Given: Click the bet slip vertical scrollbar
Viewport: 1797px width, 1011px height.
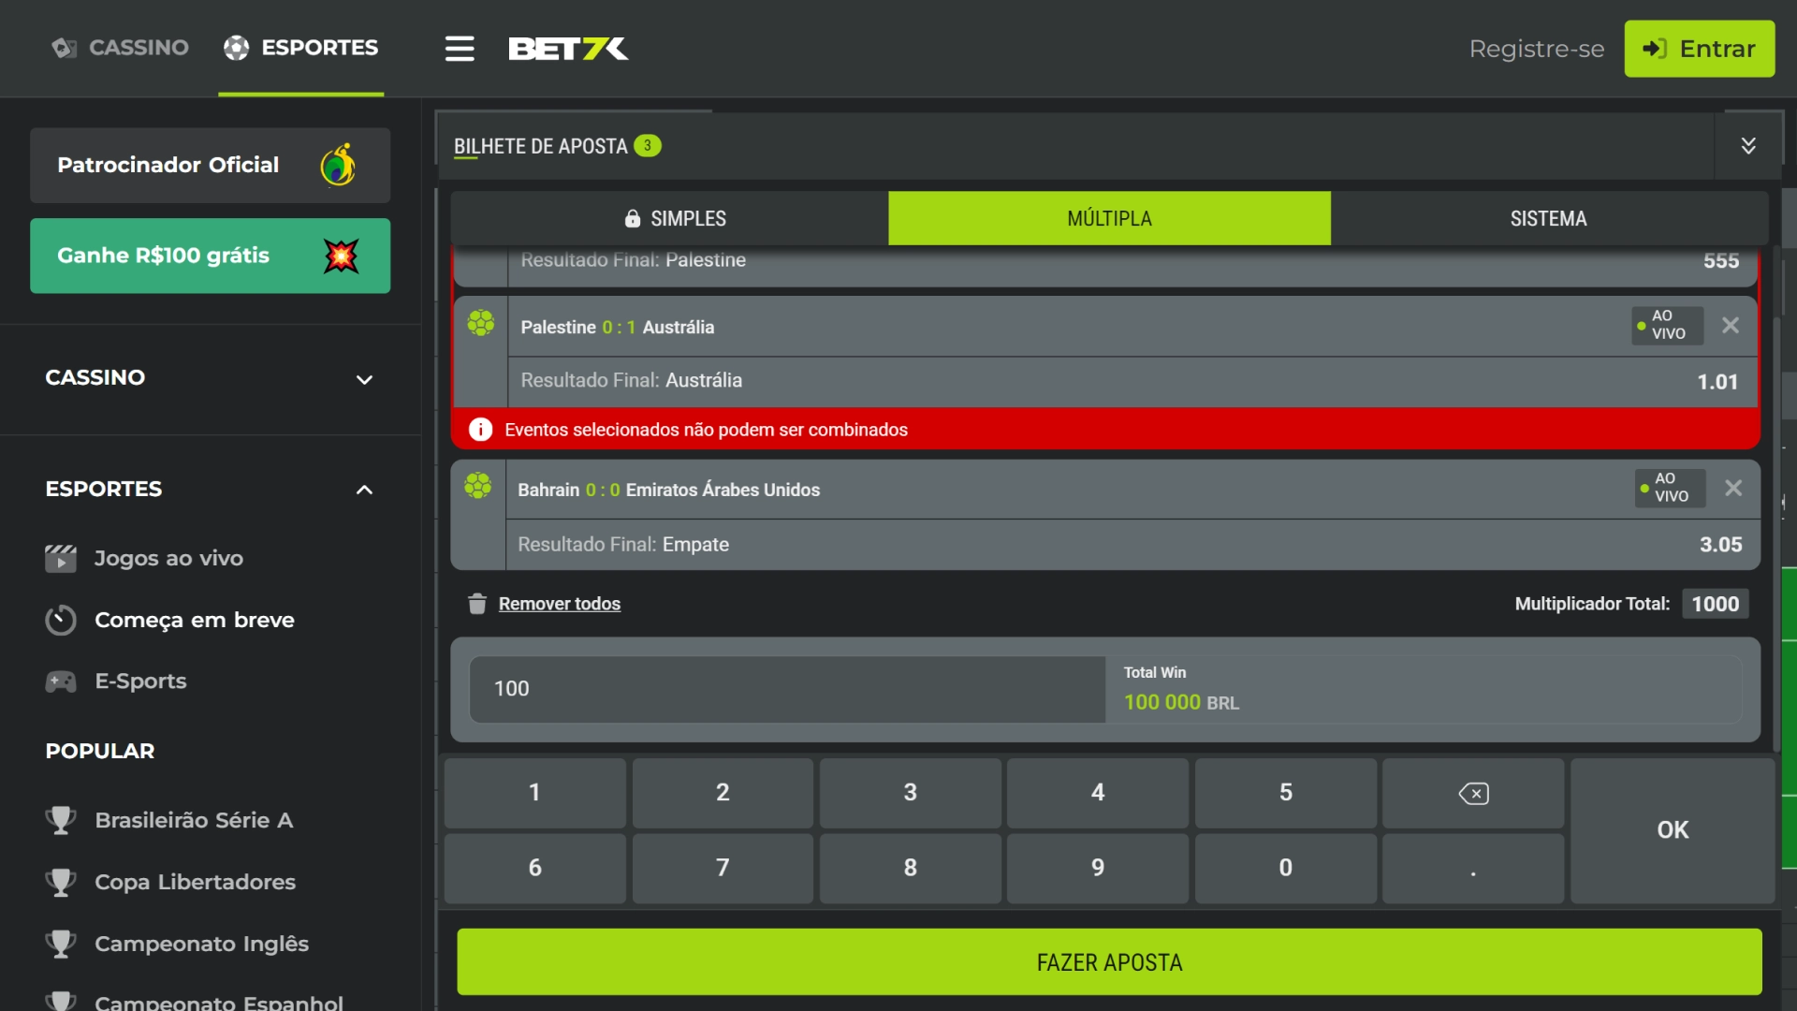Looking at the screenshot, I should (1777, 534).
